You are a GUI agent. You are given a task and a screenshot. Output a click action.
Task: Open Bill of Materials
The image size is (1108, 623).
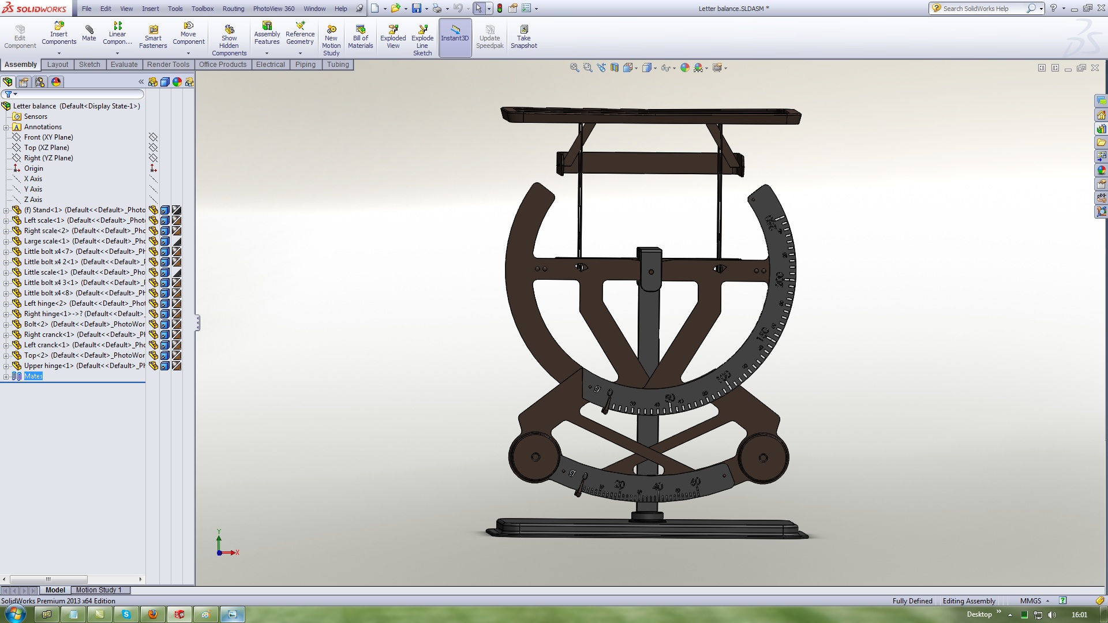pos(360,37)
